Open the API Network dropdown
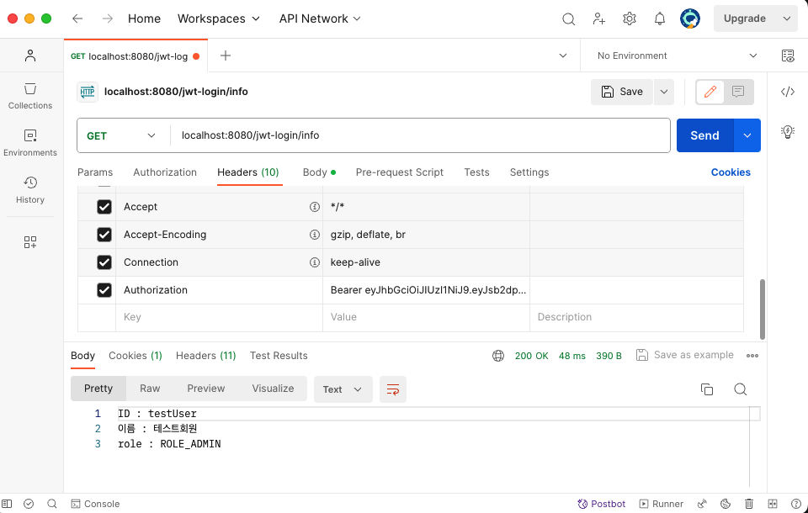The height and width of the screenshot is (513, 808). pyautogui.click(x=320, y=19)
